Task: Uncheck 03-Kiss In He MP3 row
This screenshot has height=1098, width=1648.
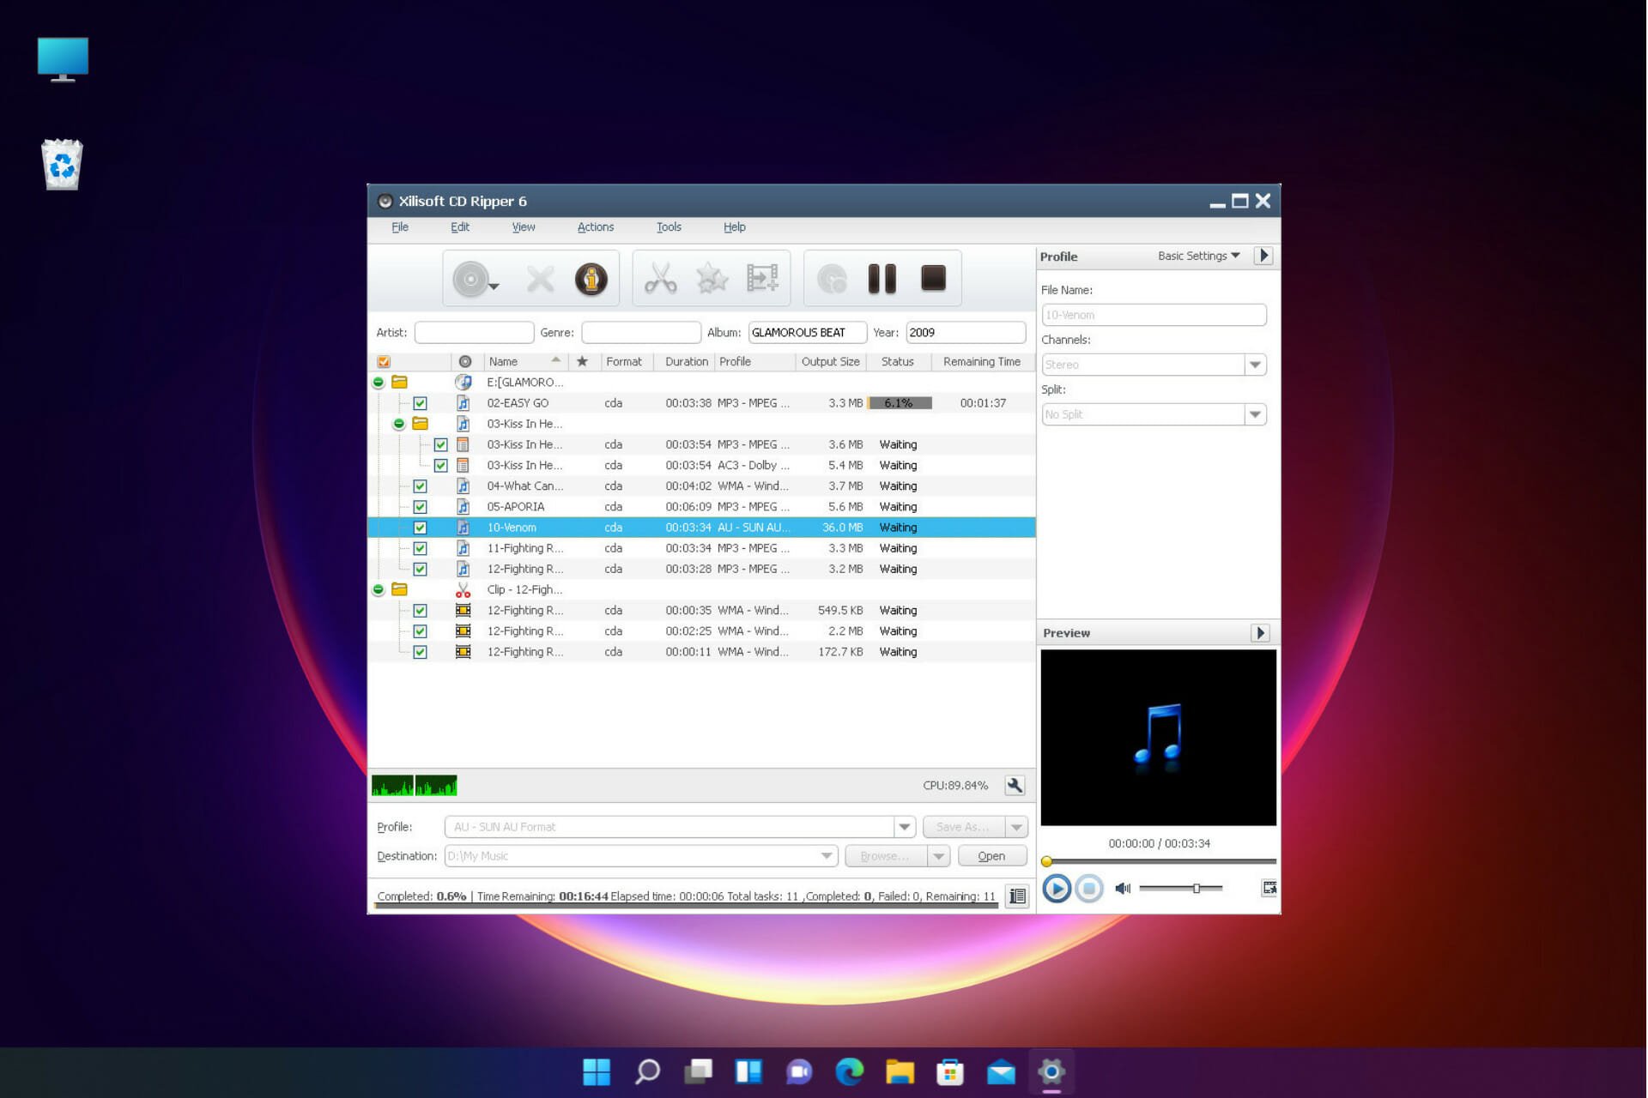Action: pos(440,444)
